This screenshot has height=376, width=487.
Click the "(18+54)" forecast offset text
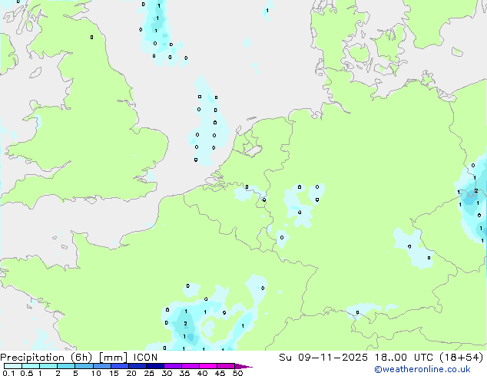point(461,358)
